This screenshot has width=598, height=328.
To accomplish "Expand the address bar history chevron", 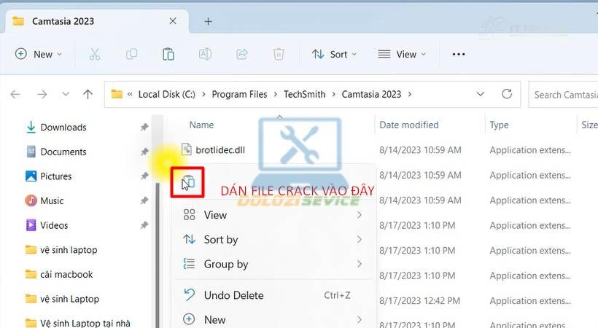I will coord(480,94).
